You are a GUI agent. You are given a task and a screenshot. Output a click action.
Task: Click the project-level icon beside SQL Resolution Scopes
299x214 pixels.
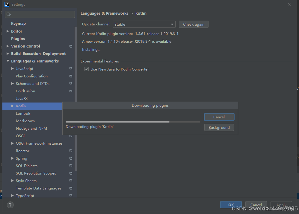pyautogui.click(x=71, y=173)
